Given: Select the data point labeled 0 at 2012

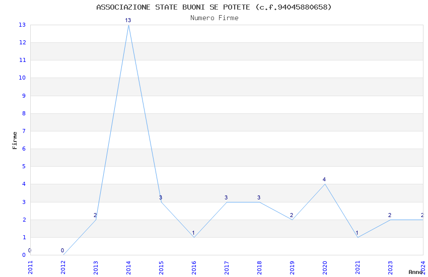Looking at the screenshot, I should [63, 255].
